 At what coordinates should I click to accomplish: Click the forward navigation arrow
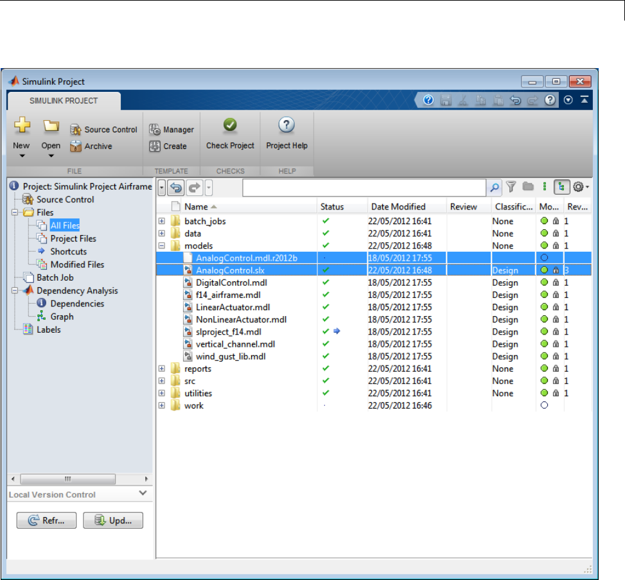click(x=195, y=188)
